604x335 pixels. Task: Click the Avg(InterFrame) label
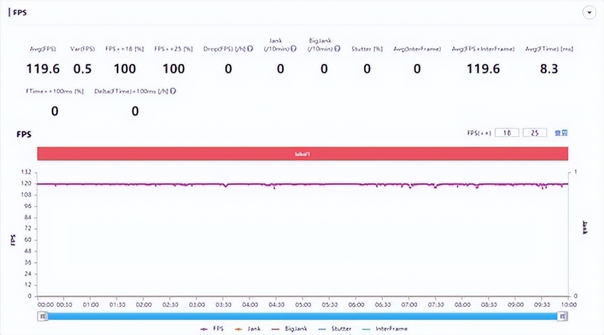point(417,49)
